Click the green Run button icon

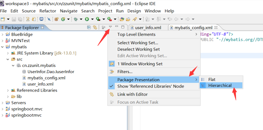pyautogui.click(x=87, y=19)
